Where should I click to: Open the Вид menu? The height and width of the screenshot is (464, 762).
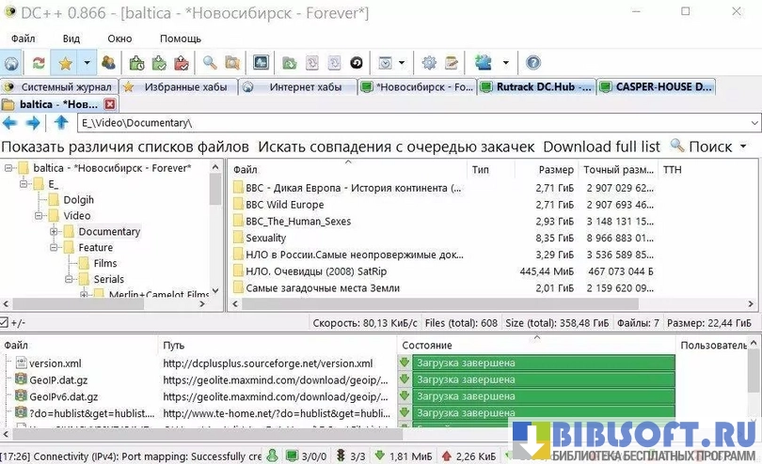[x=71, y=39]
